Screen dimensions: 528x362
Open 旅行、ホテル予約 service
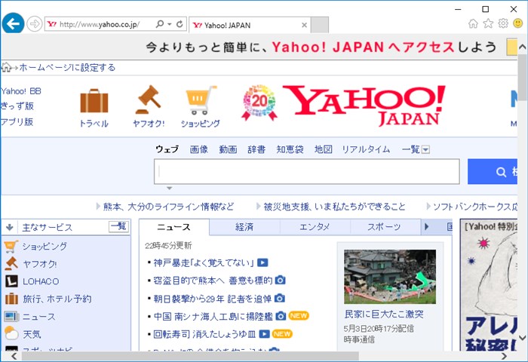(x=57, y=299)
